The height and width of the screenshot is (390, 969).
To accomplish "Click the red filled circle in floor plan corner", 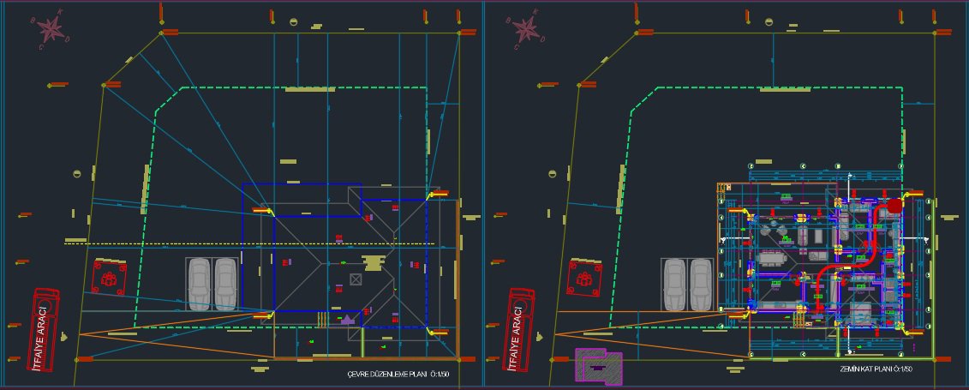I will [x=895, y=205].
